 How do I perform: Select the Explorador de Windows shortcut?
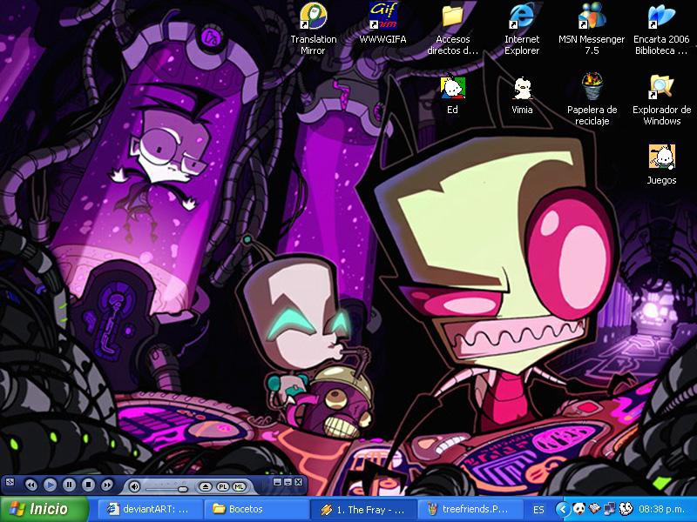[661, 99]
